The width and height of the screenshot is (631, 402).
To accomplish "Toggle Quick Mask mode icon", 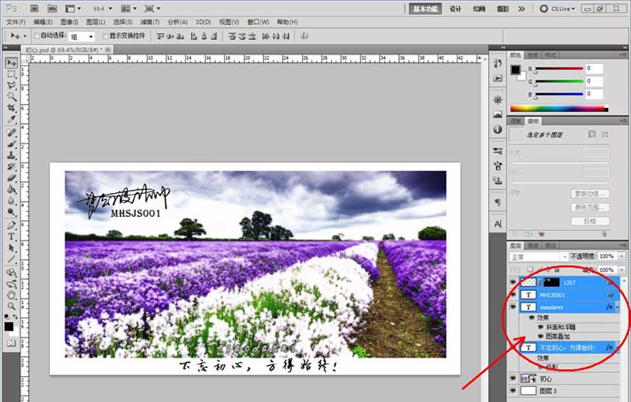I will pos(11,343).
